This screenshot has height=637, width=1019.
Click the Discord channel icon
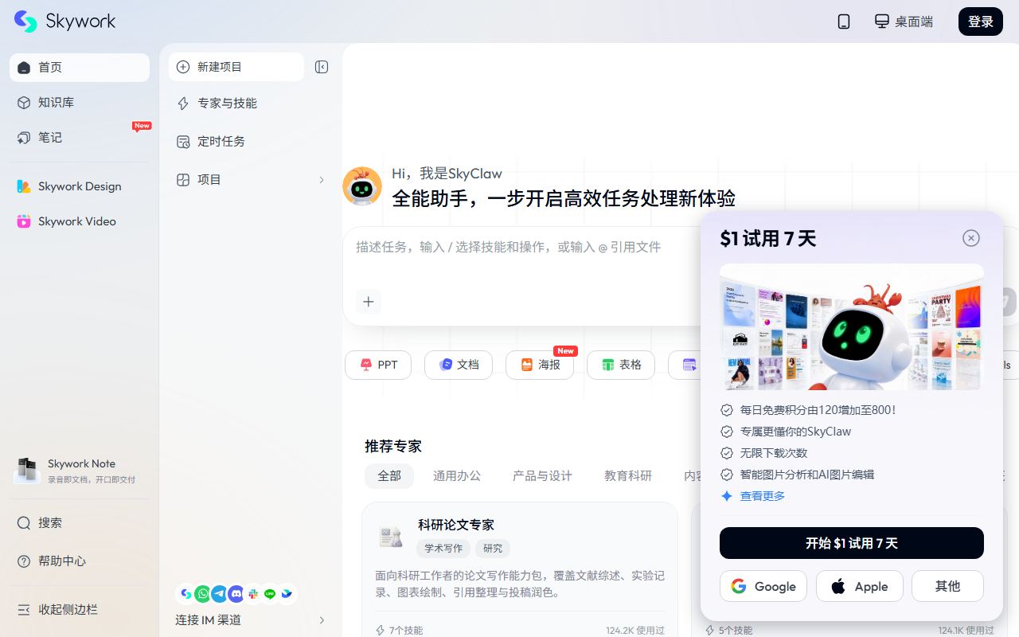[236, 594]
